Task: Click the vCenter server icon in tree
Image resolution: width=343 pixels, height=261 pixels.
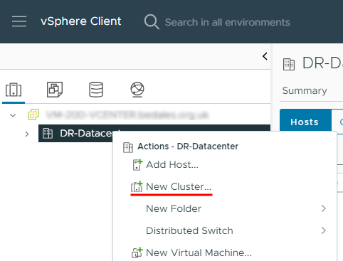Action: click(x=33, y=114)
